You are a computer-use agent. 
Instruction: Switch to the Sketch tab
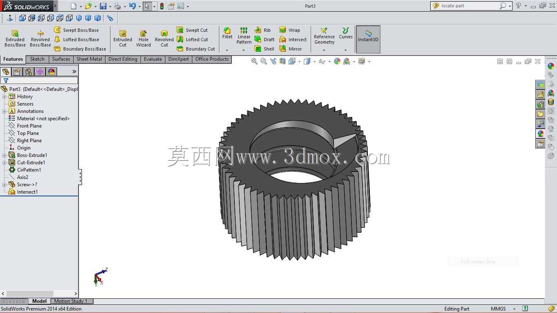37,60
